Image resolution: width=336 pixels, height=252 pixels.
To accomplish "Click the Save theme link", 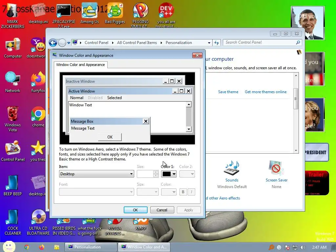I will tap(228, 92).
